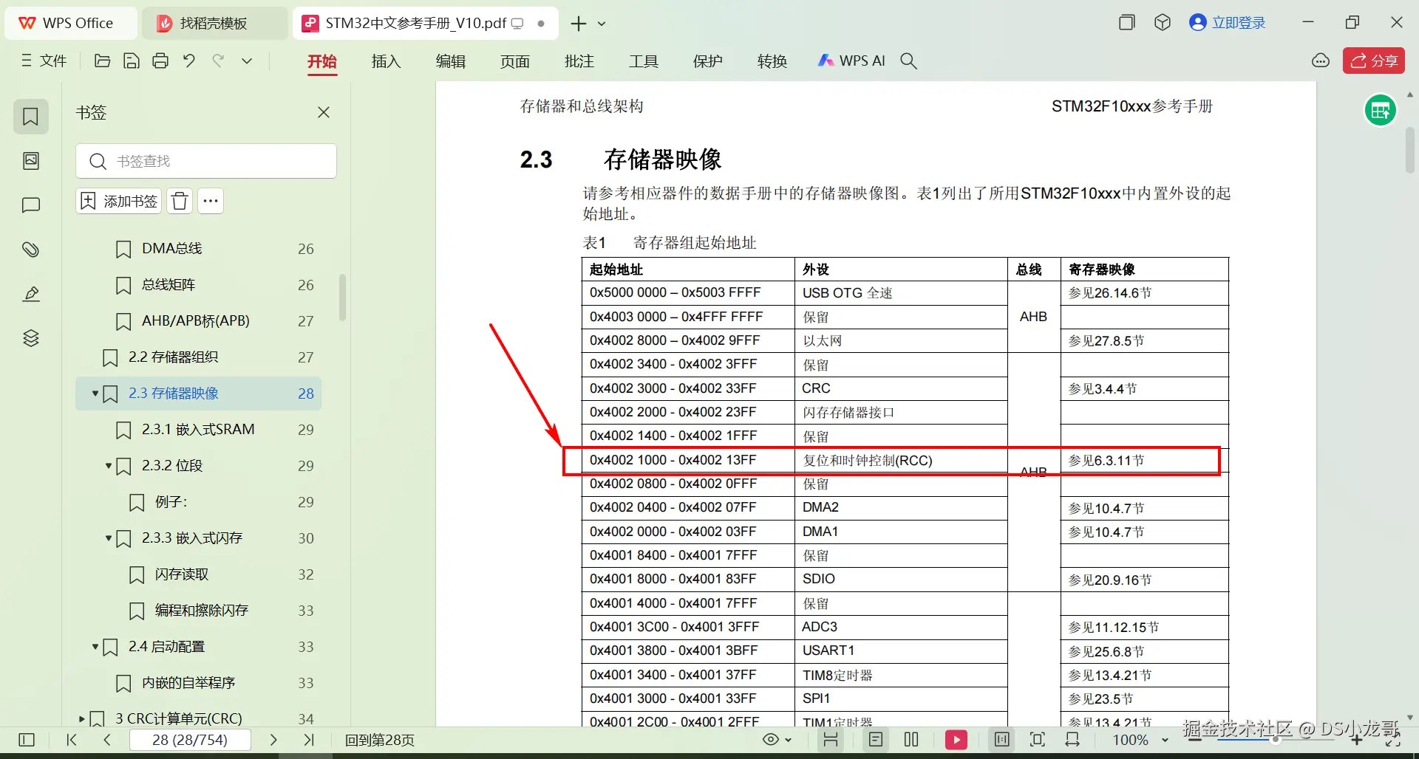Open a new tab with the plus button
This screenshot has height=759, width=1419.
(579, 24)
